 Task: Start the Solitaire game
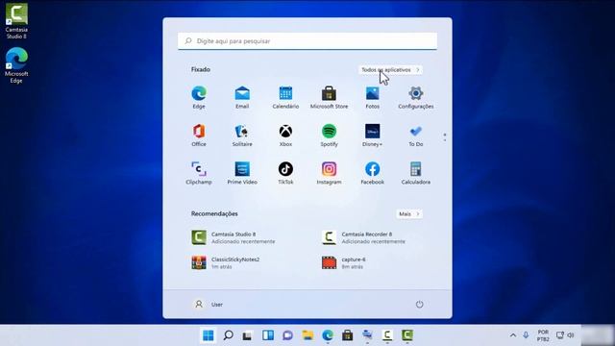click(x=242, y=136)
